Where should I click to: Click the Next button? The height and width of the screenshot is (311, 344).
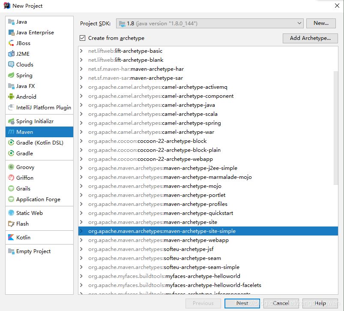[242, 303]
